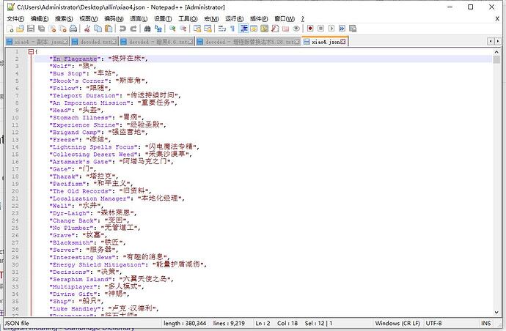Switch to decoded - 增强版替换法术5.28.txt tab
The image size is (506, 331).
coord(248,42)
